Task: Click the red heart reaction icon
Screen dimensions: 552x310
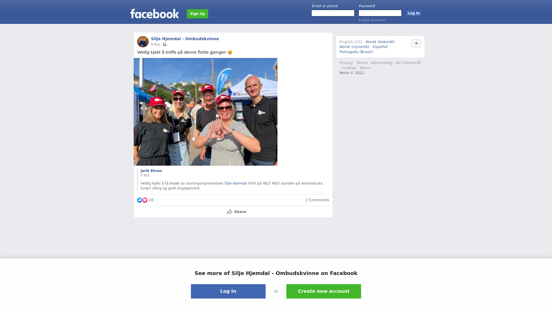Action: pyautogui.click(x=145, y=200)
